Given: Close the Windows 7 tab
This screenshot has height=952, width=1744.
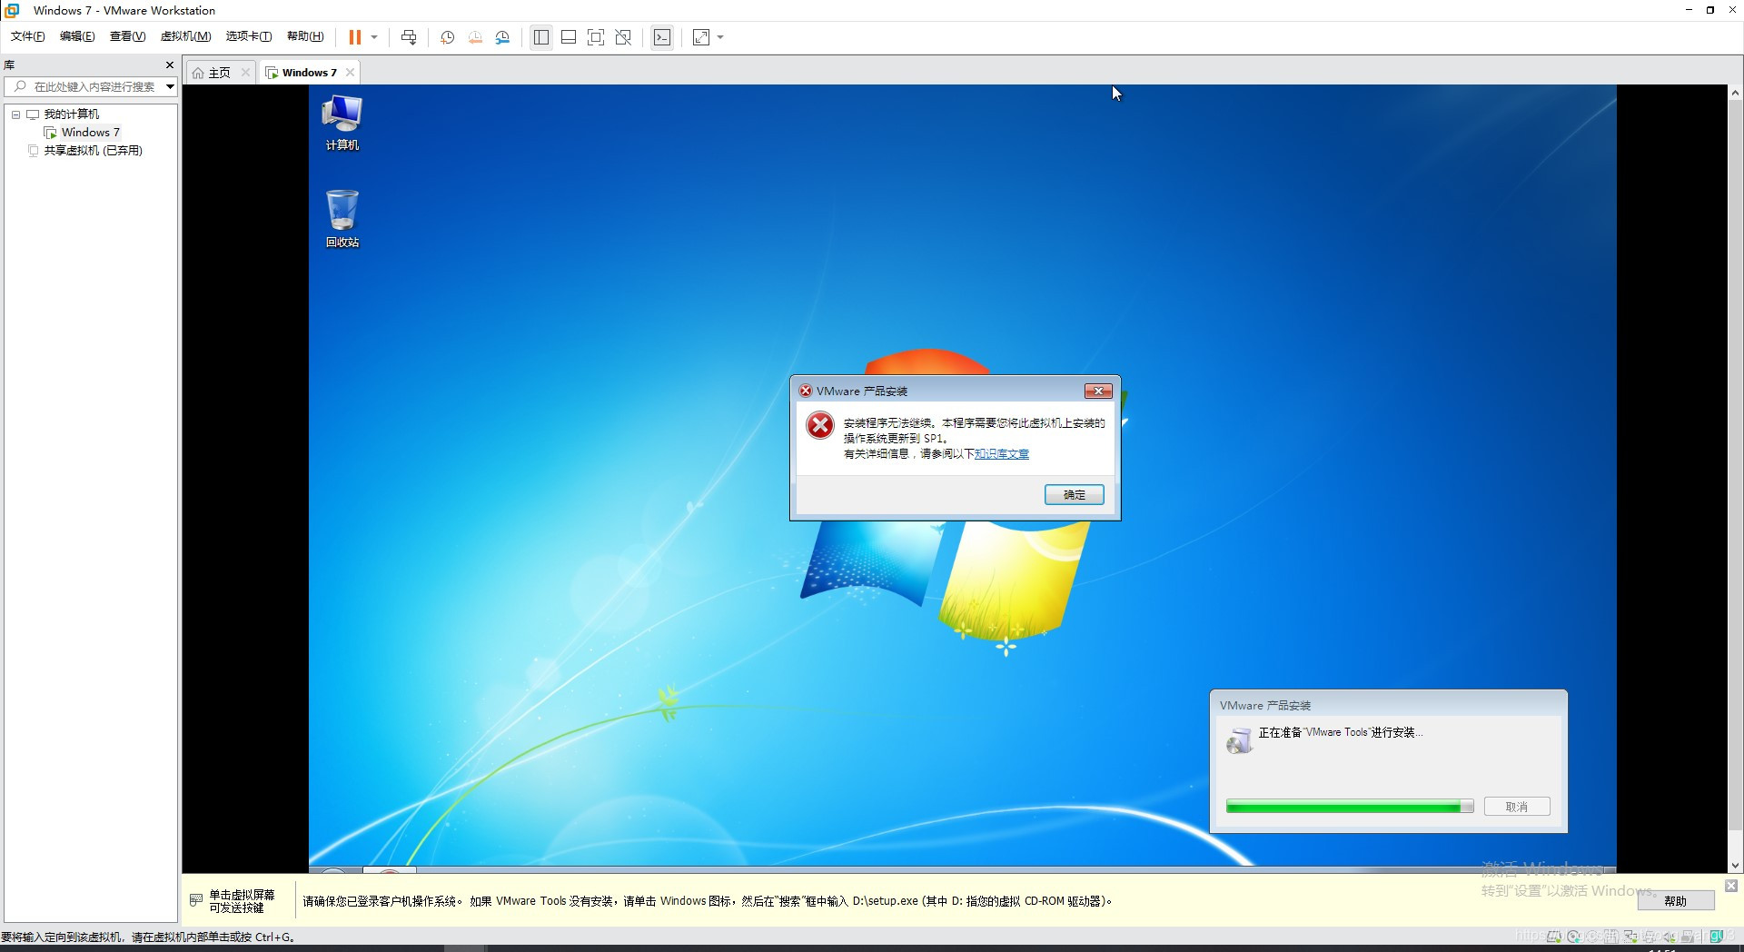Looking at the screenshot, I should (x=350, y=73).
